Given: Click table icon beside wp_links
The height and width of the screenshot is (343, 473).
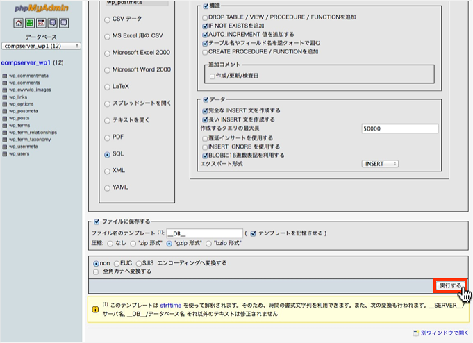Looking at the screenshot, I should pos(5,97).
